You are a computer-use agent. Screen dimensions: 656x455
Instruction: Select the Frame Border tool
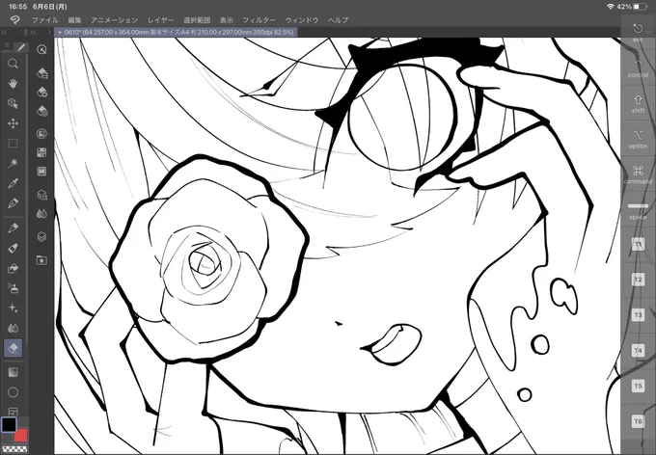tap(13, 411)
